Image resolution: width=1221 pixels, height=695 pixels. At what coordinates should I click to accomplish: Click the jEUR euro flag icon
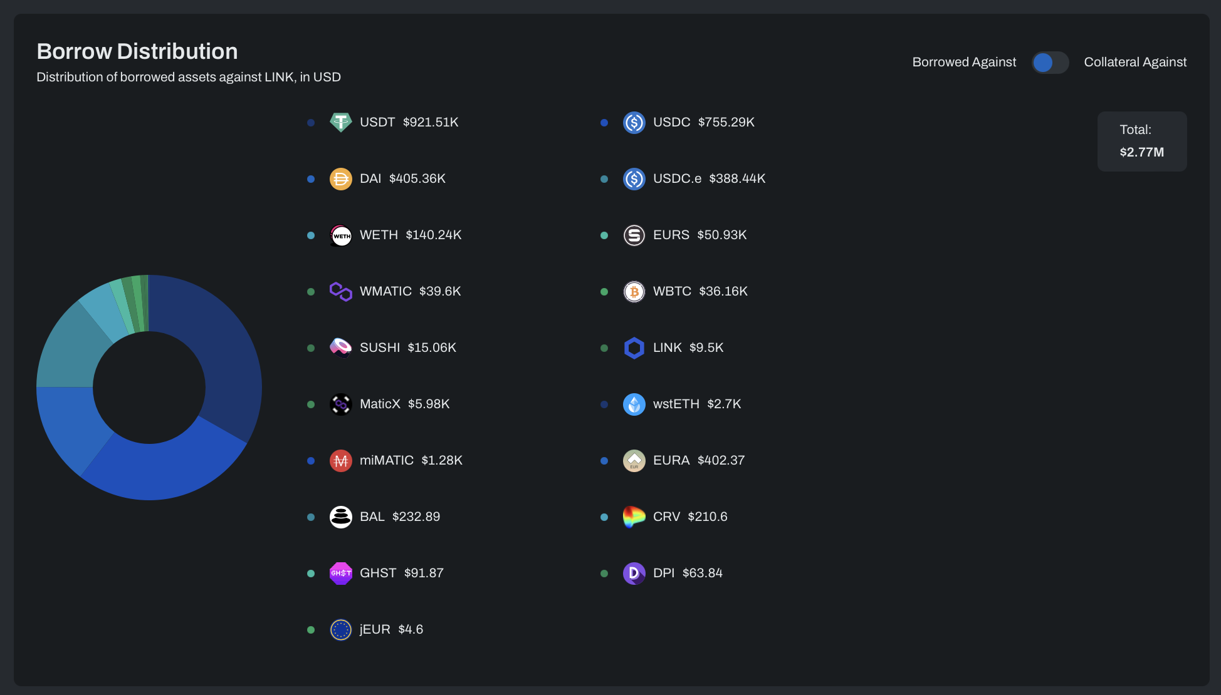tap(340, 630)
